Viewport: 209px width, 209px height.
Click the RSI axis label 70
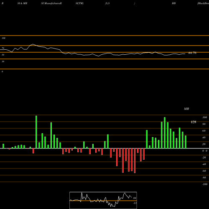coord(3,48)
